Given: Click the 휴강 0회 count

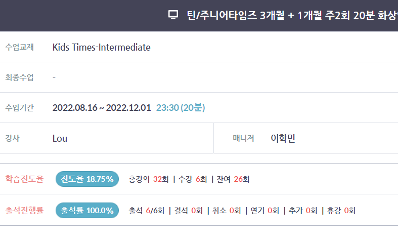Looking at the screenshot, I should [341, 211].
